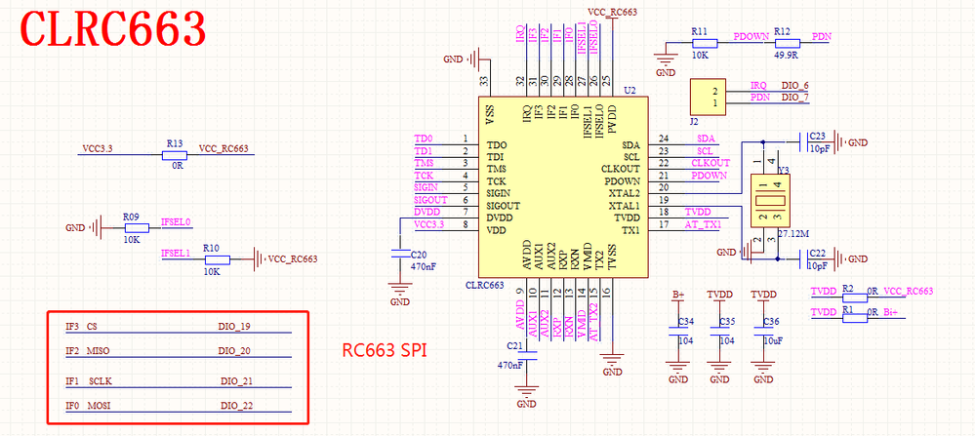Click the ground symbol below C34
The height and width of the screenshot is (436, 975).
(x=678, y=367)
